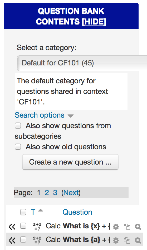Collapse the Search options section

tap(40, 115)
